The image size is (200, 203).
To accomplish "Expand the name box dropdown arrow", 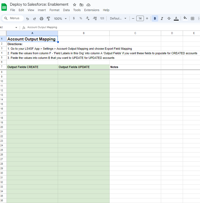I will click(x=16, y=28).
